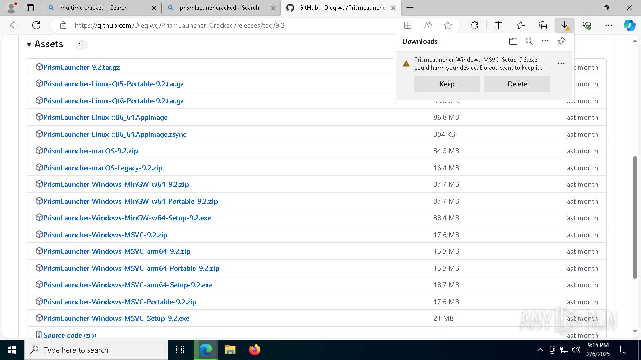Screen dimensions: 641x360
Task: Open the taskbar volume control
Action: (x=576, y=350)
